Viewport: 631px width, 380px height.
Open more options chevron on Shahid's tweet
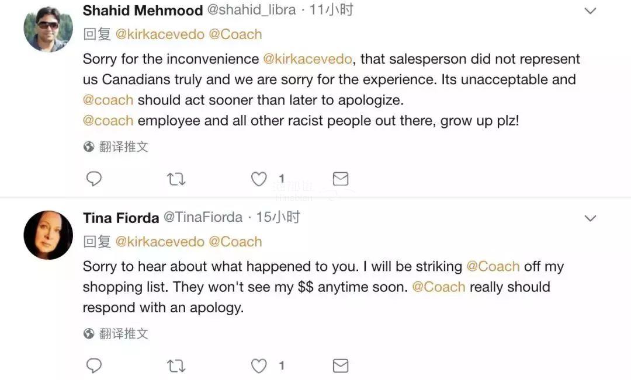(x=591, y=11)
